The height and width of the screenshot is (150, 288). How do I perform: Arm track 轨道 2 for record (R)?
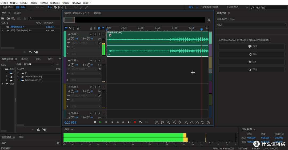[x=99, y=61]
